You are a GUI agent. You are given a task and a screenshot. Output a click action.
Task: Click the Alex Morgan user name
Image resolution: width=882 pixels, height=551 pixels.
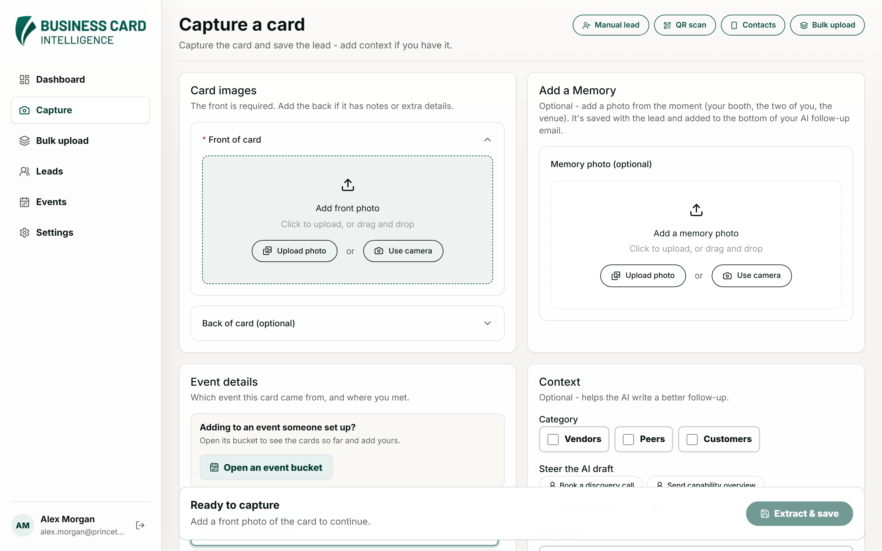67,519
